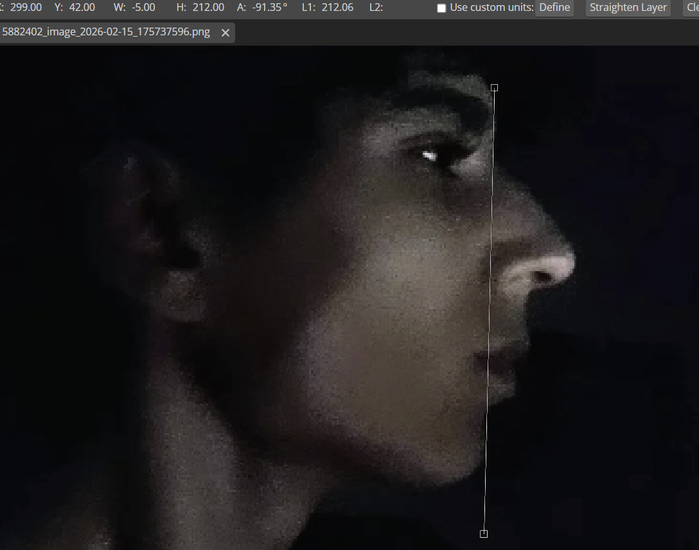Click the ruler line's bottom endpoint handle
Screen dimensions: 699x550
[x=484, y=533]
